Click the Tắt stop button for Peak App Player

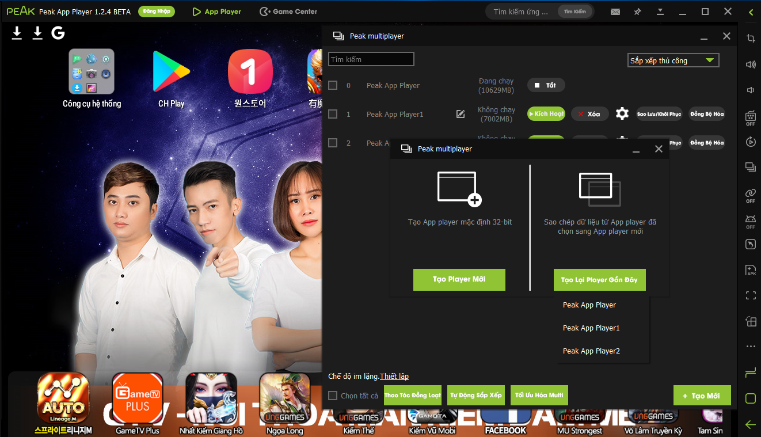tap(546, 85)
